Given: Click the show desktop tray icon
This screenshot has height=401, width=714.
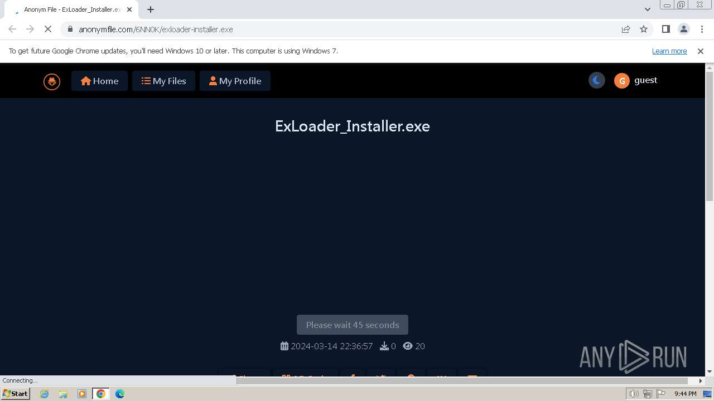Looking at the screenshot, I should pyautogui.click(x=707, y=394).
